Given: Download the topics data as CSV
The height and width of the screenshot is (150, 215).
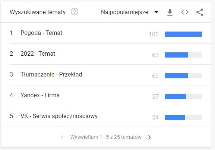Looking at the screenshot, I should click(x=170, y=12).
